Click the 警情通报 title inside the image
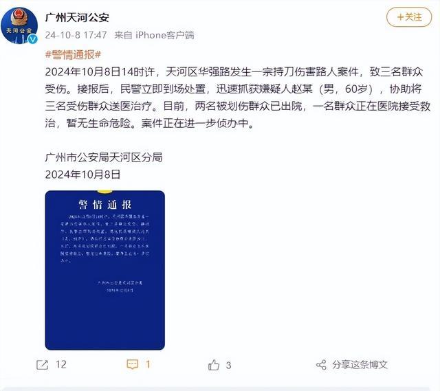Image resolution: width=440 pixels, height=391 pixels. 105,205
